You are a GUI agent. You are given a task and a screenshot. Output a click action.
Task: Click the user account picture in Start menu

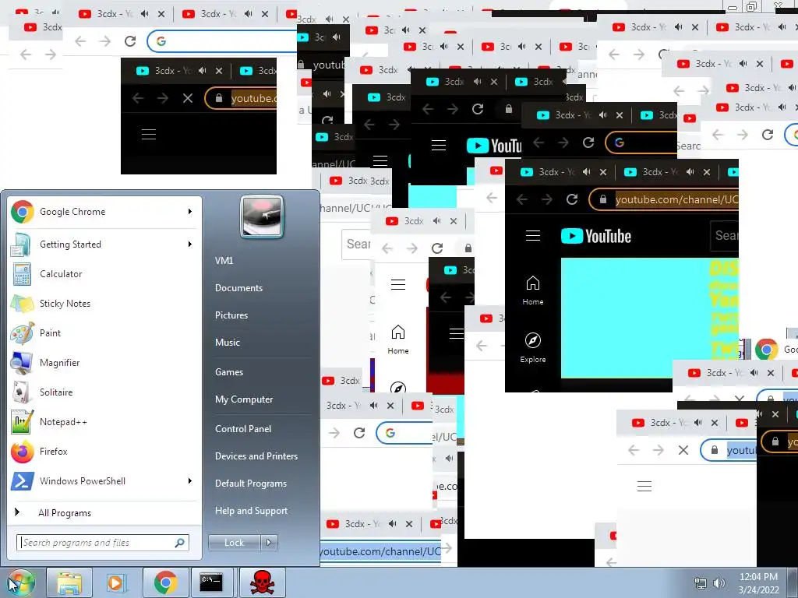pyautogui.click(x=262, y=217)
